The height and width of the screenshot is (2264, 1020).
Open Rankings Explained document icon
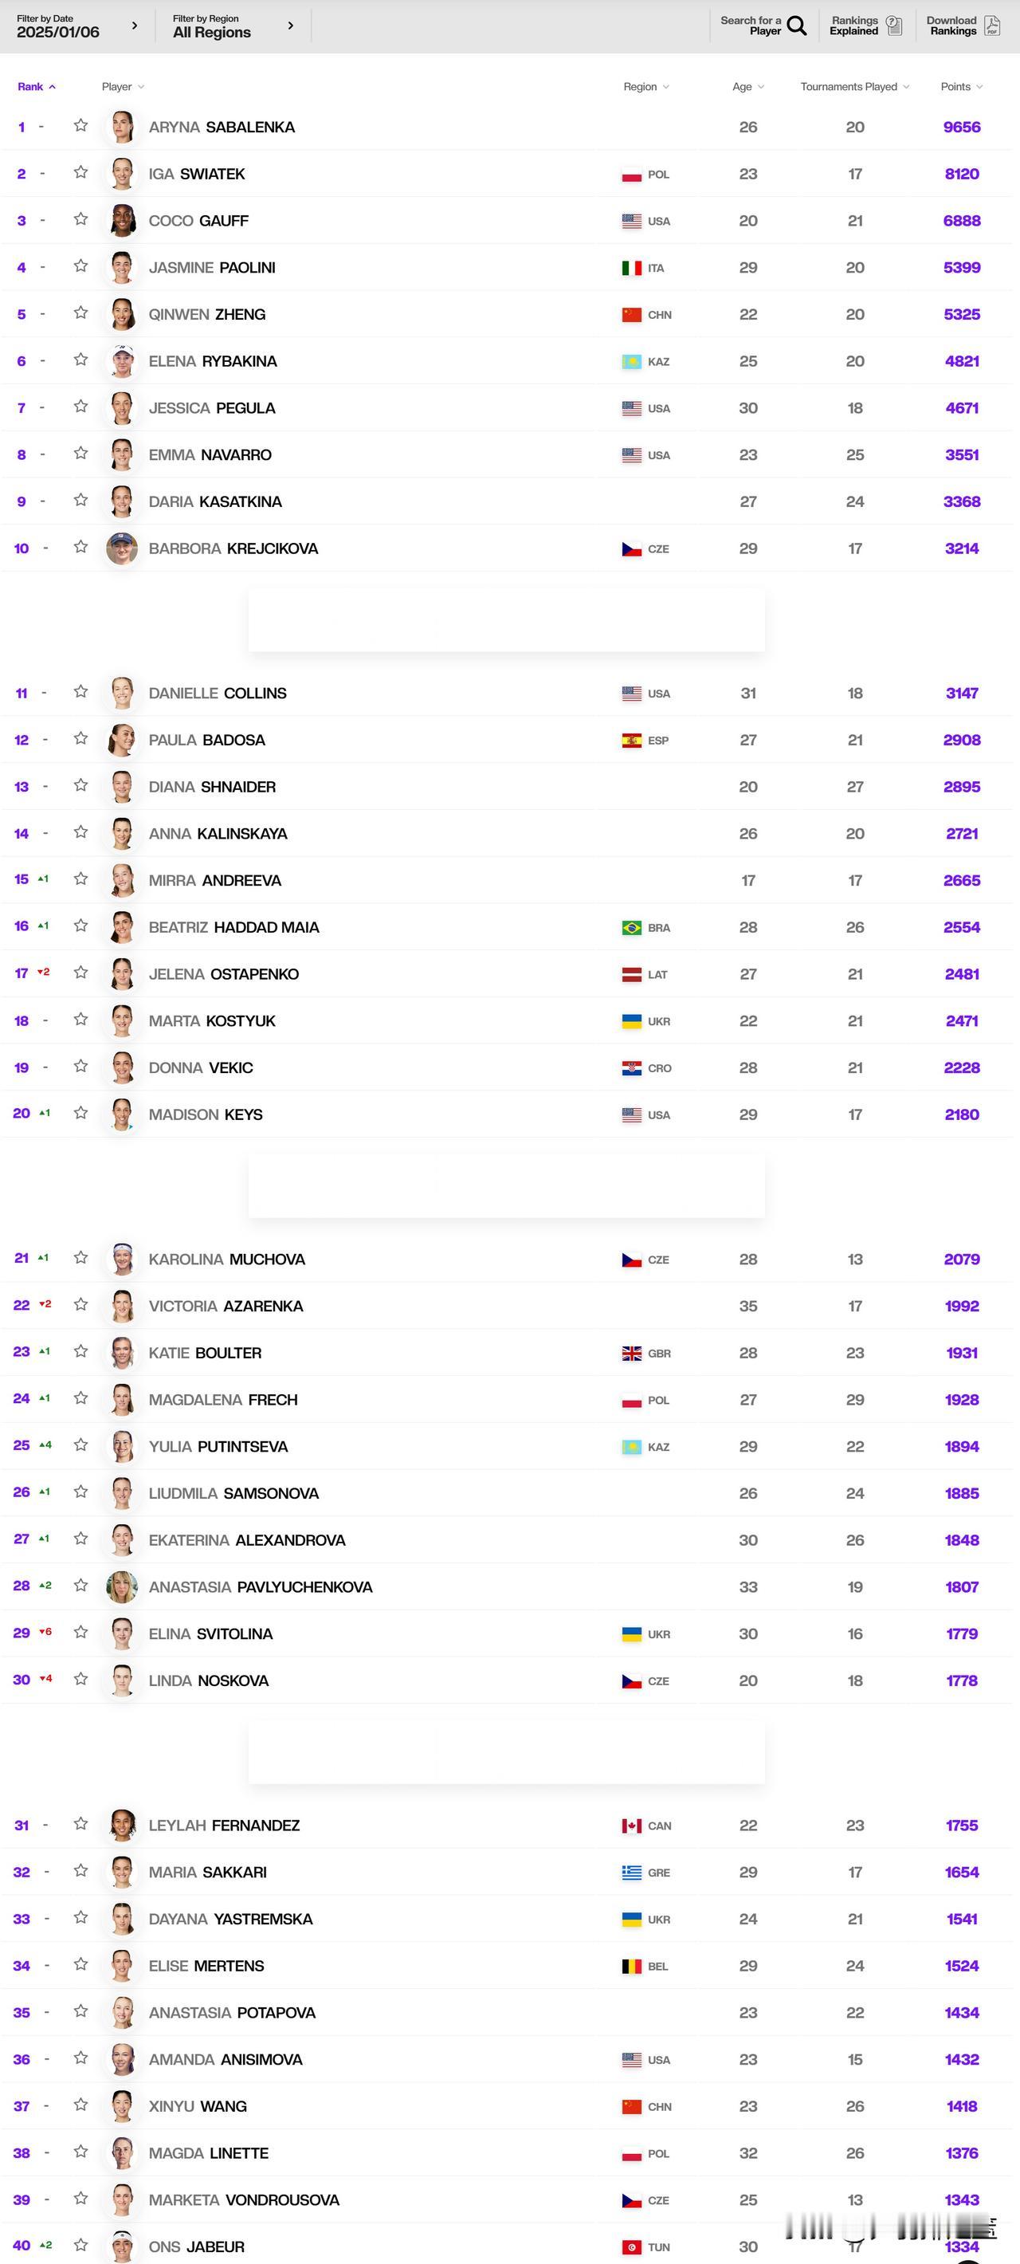894,26
